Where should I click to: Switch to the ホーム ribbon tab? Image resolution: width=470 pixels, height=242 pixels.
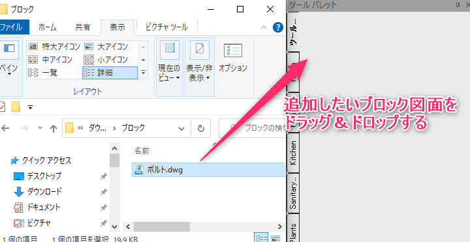tap(48, 27)
